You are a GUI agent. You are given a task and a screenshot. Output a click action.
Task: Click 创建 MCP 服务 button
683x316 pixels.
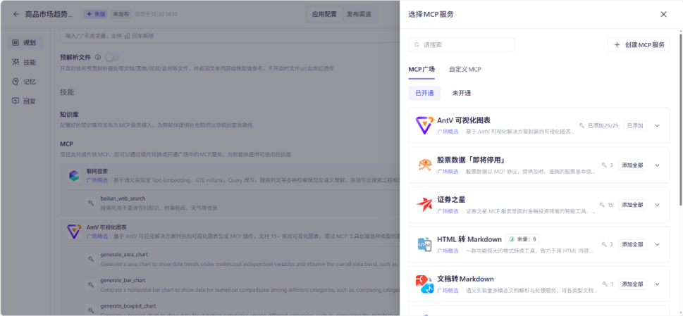point(639,45)
